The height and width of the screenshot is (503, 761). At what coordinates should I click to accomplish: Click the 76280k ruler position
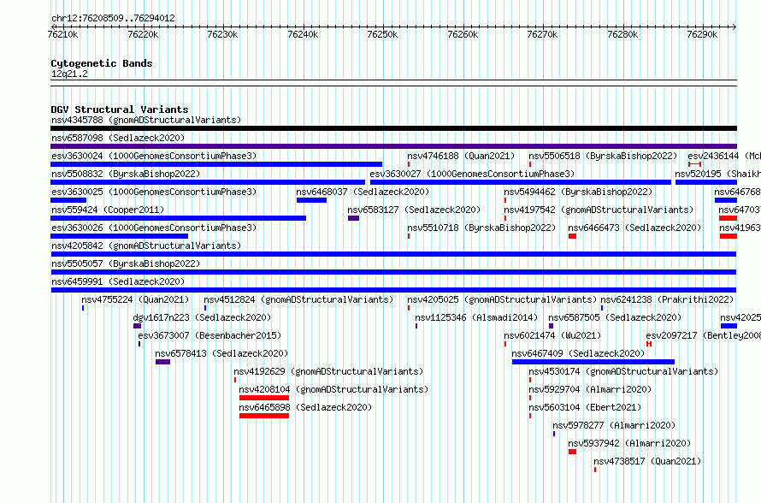[622, 34]
